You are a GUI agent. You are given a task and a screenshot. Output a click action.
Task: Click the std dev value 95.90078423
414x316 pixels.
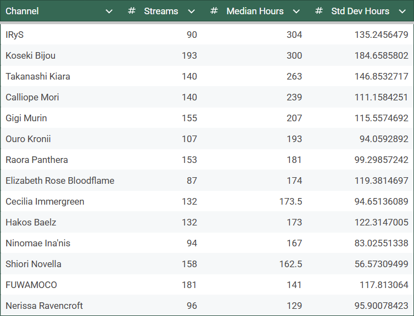point(382,306)
